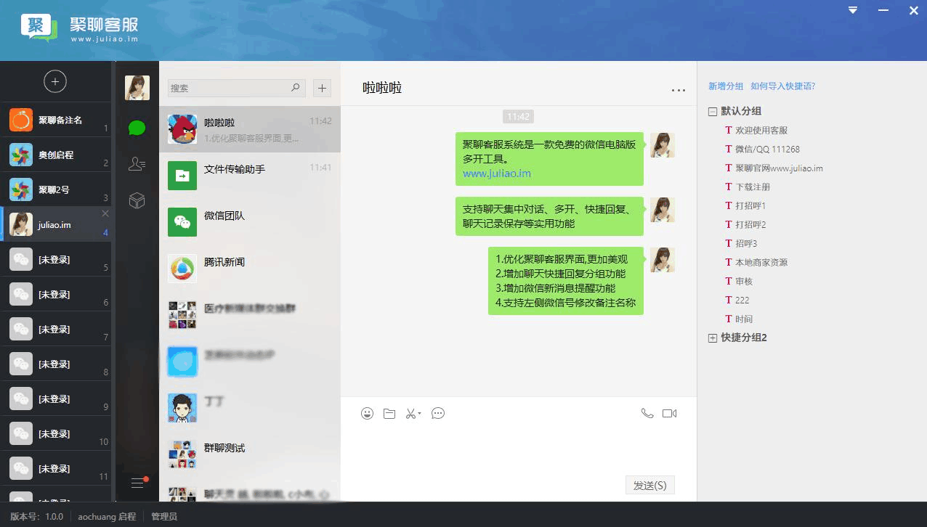Open profile avatar in WeChat sidebar
This screenshot has height=527, width=927.
(x=137, y=88)
